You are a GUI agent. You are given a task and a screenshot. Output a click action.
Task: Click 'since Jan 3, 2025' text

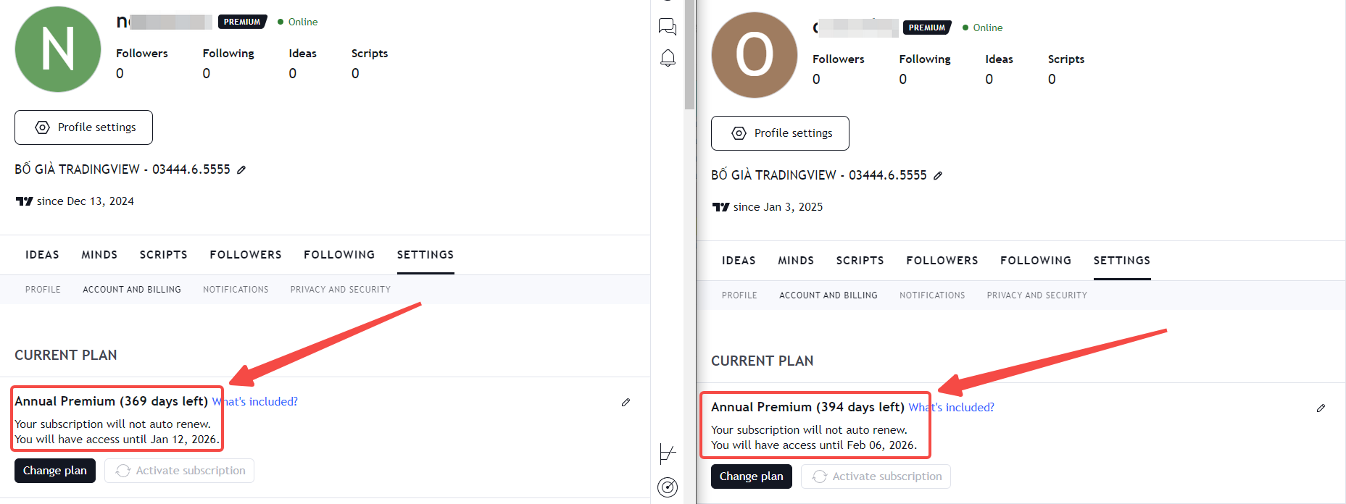pos(778,207)
